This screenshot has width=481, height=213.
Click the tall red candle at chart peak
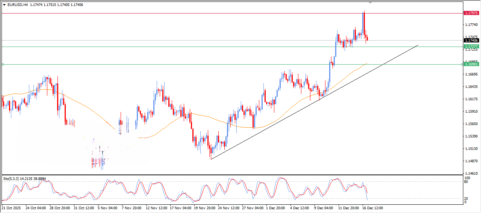click(364, 23)
